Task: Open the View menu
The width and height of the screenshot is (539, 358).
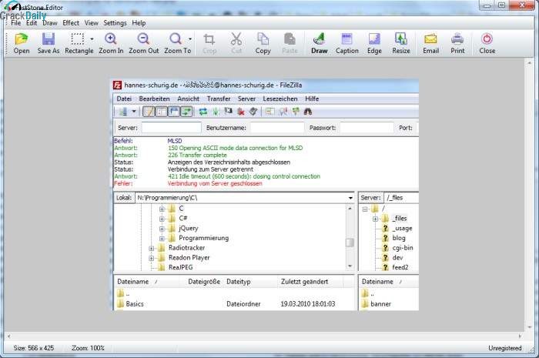Action: [91, 23]
